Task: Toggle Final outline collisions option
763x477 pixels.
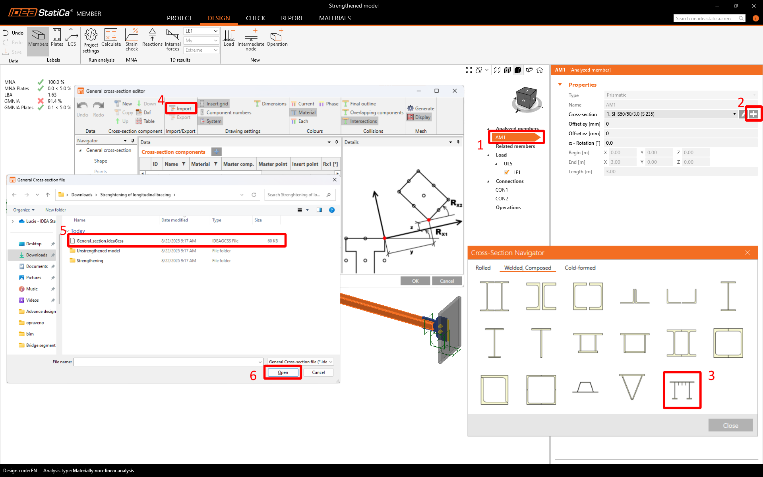Action: tap(359, 103)
